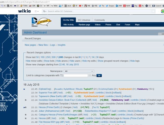This screenshot has height=125, width=164.
Task: Click the DC Comics Database logo
Action: 41,22
